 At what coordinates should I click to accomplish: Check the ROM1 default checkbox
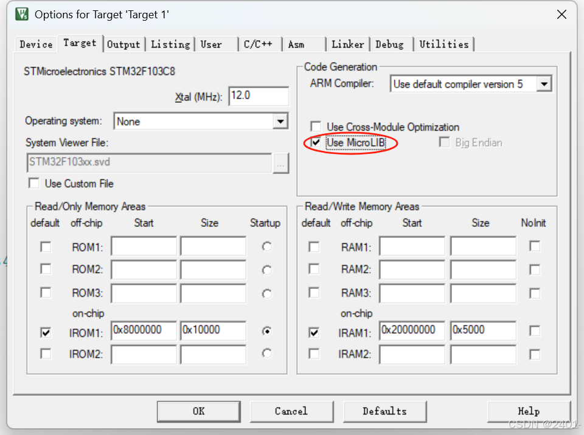(x=46, y=247)
